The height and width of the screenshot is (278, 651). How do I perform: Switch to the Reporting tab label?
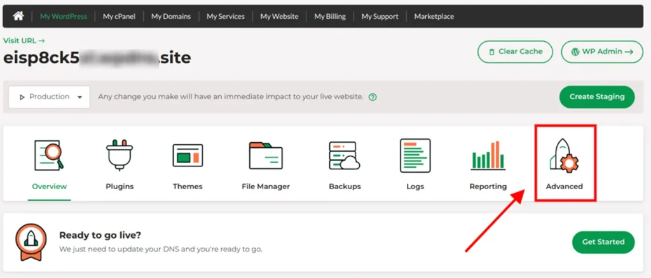[x=488, y=187]
